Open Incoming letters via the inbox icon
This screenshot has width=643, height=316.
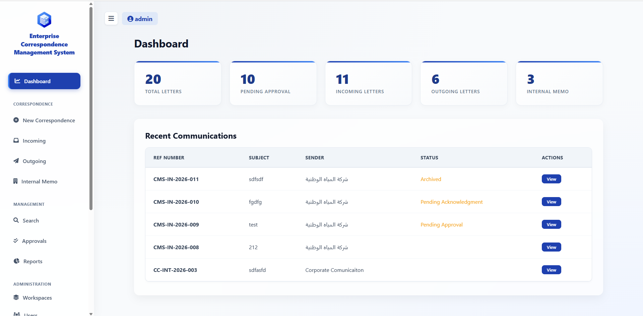pyautogui.click(x=16, y=140)
